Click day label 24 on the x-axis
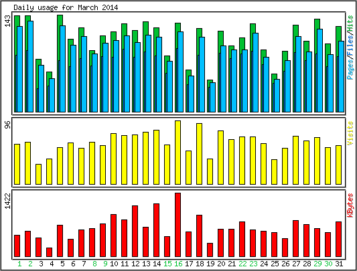Viewport: 357px width, 271px height. tap(264, 264)
